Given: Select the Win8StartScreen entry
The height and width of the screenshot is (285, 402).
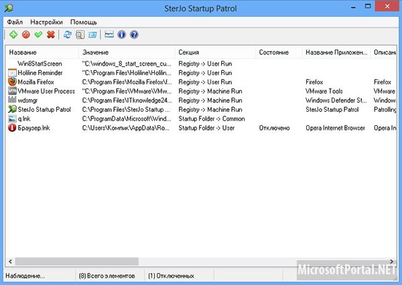Looking at the screenshot, I should 40,64.
